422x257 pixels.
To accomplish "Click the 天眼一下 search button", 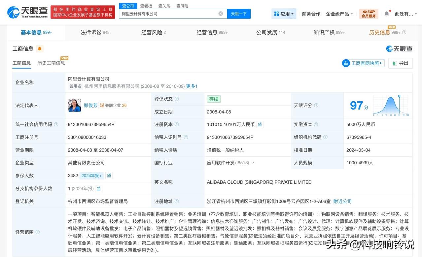I will 239,14.
